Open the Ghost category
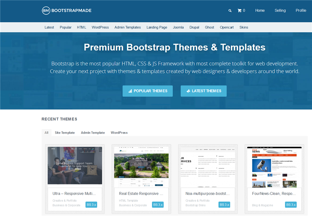Screen dimensions: 312x216 pos(209,27)
